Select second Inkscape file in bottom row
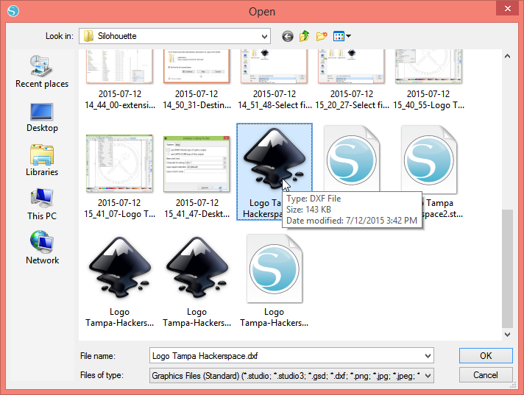The height and width of the screenshot is (395, 524). click(196, 267)
